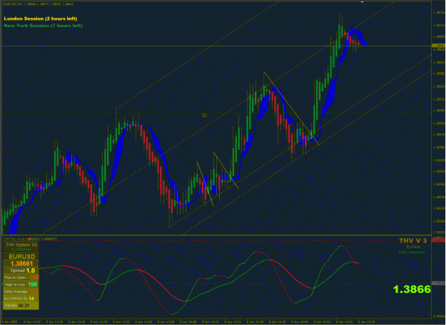Click the THV System V3 panel header
This screenshot has height=325, width=446.
[22, 244]
